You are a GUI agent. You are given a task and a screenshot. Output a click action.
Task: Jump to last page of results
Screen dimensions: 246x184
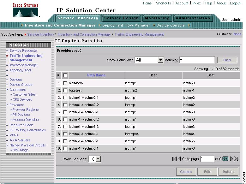click(236, 159)
